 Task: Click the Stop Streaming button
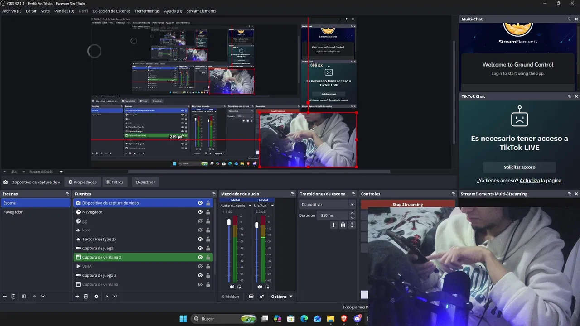coord(408,204)
